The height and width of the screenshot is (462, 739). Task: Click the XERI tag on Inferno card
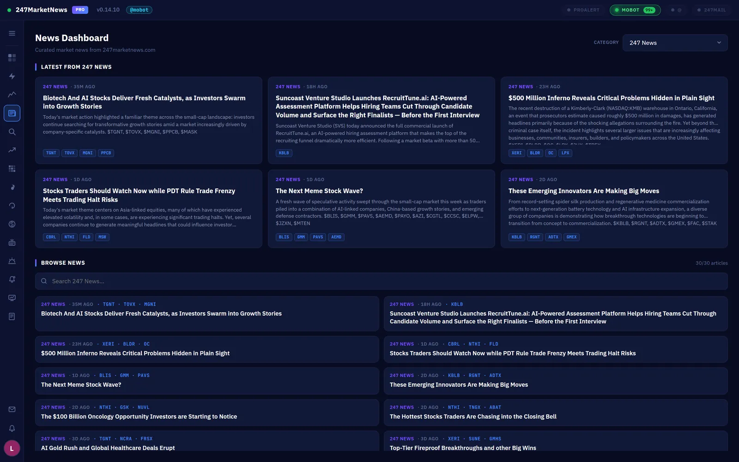point(517,153)
